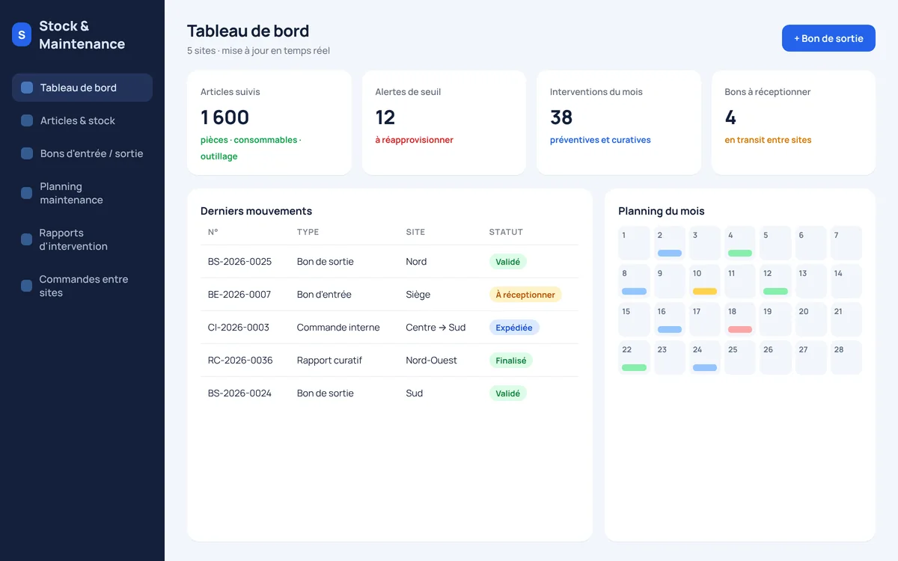Click Validé badge for BS-2026-0025
The height and width of the screenshot is (561, 898).
508,262
